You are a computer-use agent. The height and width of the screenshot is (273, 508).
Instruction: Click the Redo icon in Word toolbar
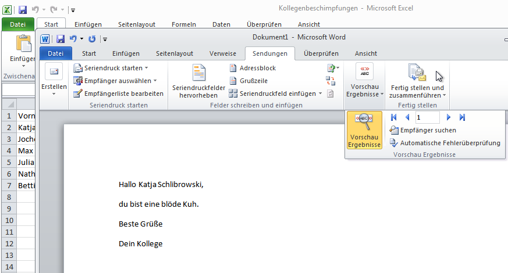tap(92, 39)
